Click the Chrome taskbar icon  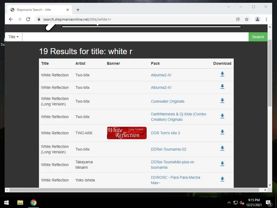coord(33,203)
